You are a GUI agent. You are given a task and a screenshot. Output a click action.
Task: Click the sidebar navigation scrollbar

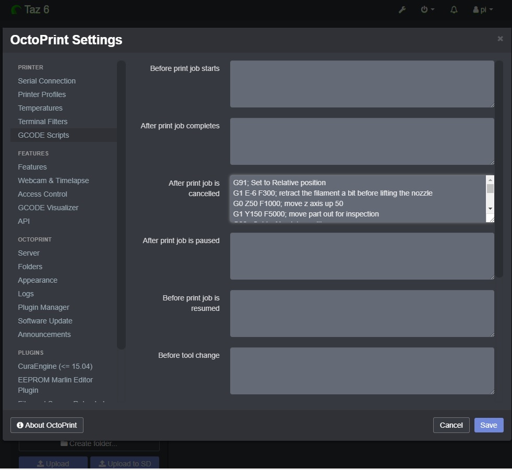(x=121, y=205)
